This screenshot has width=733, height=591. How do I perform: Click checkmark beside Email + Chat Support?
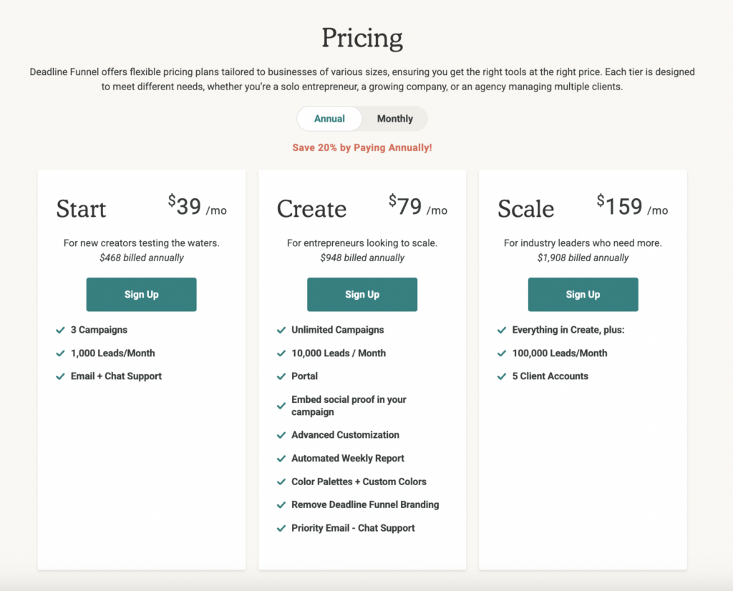pyautogui.click(x=61, y=376)
